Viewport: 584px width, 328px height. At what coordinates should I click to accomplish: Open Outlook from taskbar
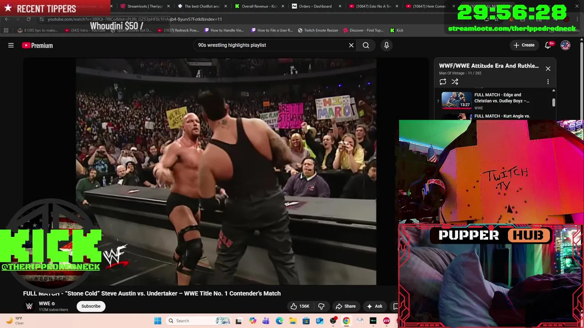(x=319, y=321)
